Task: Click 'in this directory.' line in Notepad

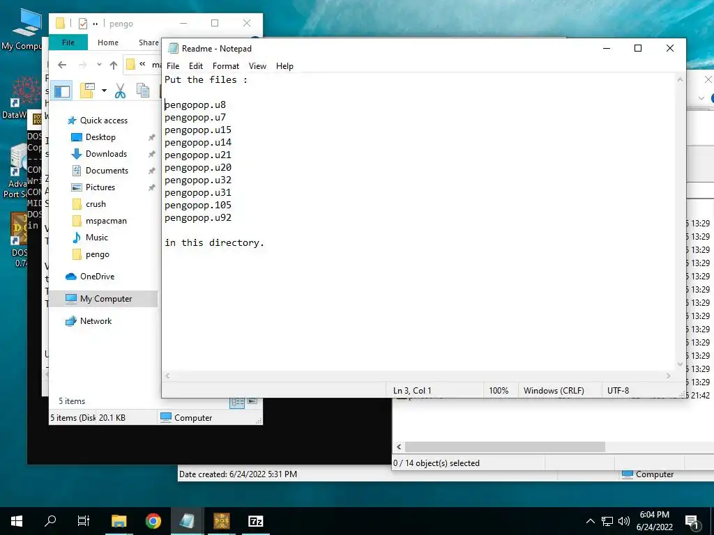Action: point(214,243)
